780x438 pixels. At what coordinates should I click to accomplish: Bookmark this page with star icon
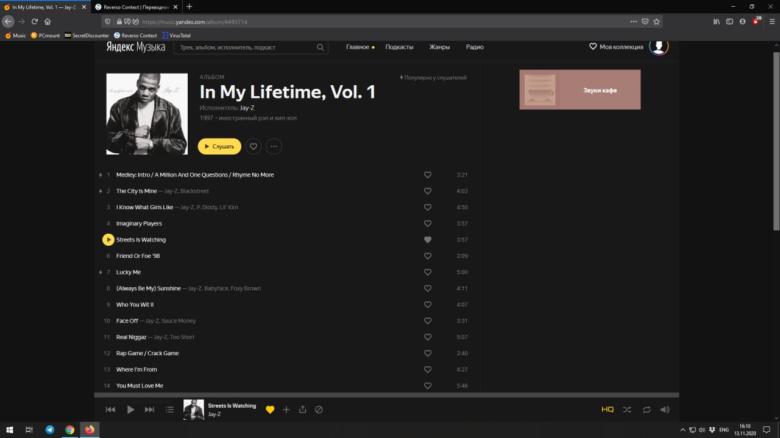(656, 21)
